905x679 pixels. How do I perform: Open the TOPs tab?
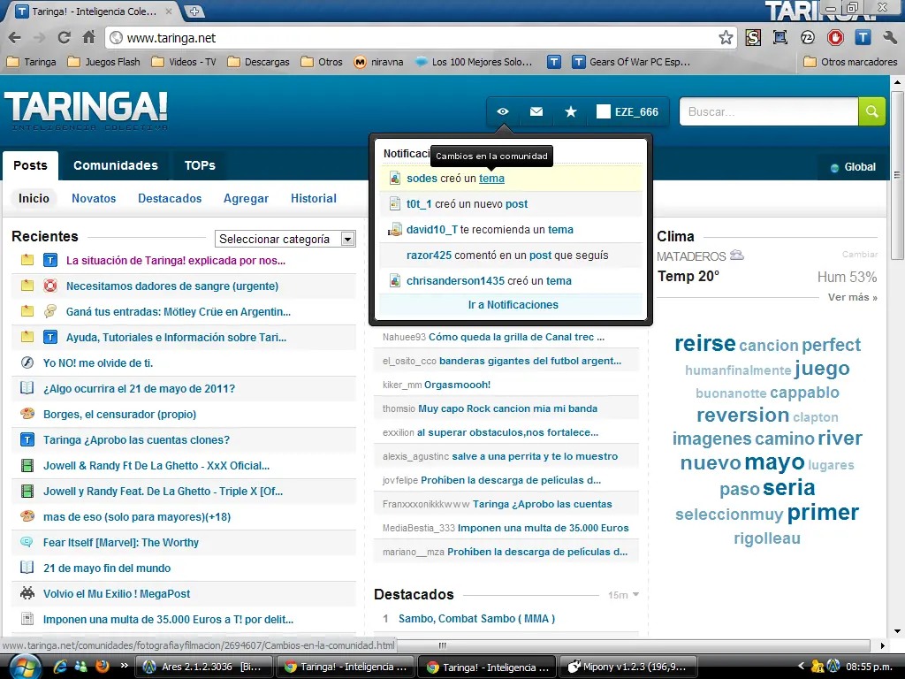click(x=200, y=165)
